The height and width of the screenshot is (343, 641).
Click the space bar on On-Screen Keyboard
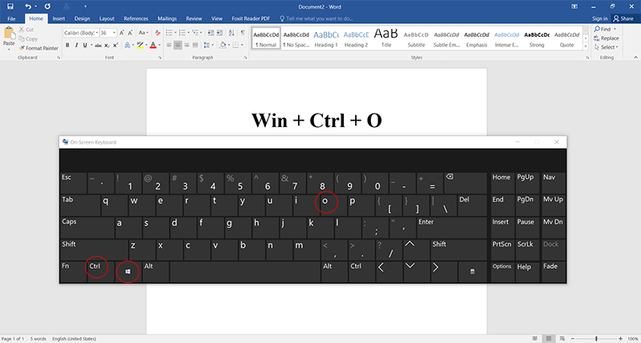tap(245, 272)
